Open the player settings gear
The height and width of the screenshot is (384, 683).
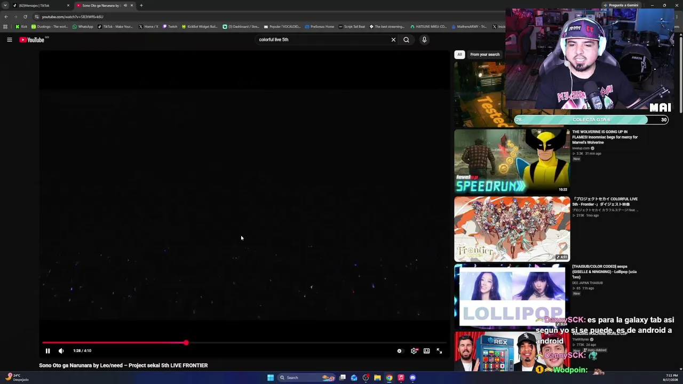point(414,351)
